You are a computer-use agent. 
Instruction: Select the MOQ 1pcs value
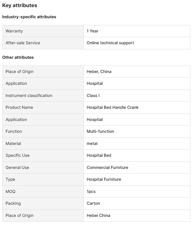[x=91, y=192]
